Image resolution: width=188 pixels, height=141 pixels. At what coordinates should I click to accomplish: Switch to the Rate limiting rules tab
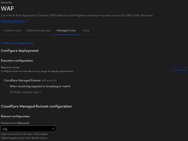(x=39, y=31)
